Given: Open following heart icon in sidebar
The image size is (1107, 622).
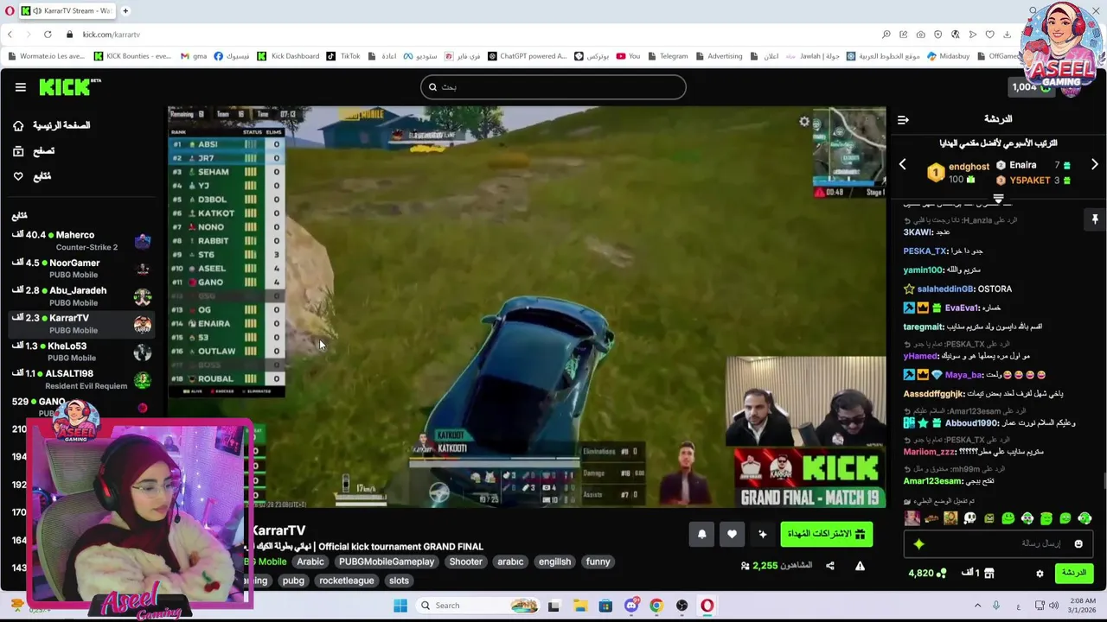Looking at the screenshot, I should pos(18,176).
